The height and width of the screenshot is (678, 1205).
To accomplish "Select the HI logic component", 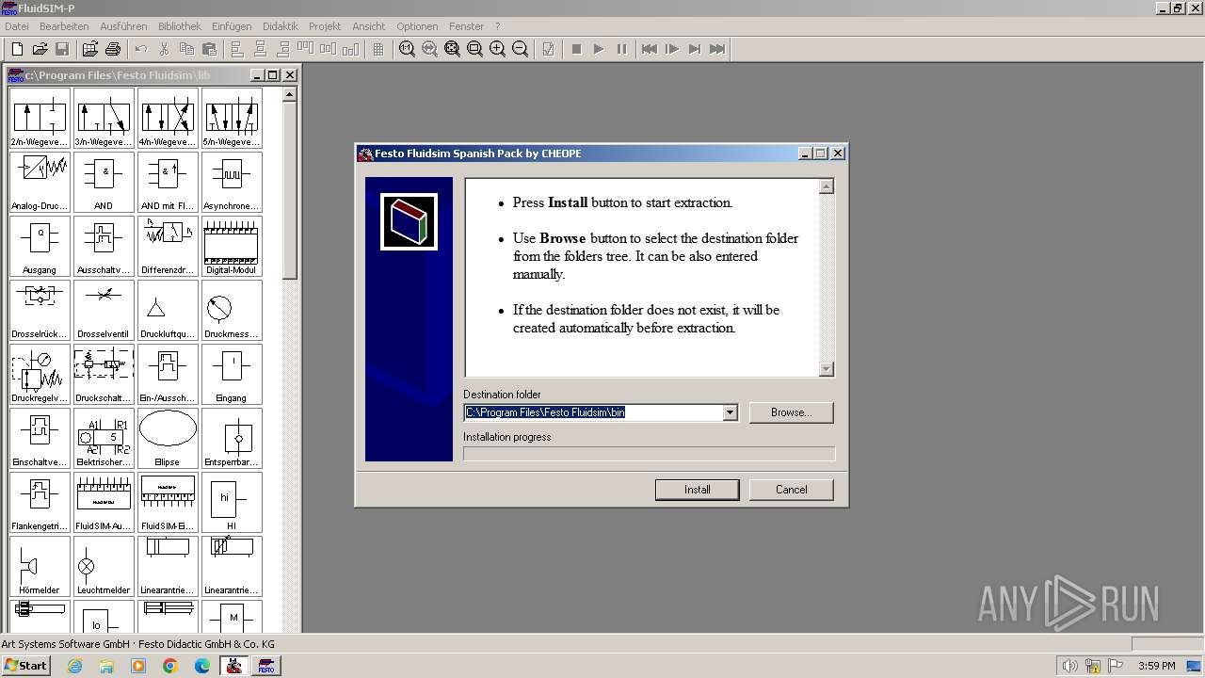I will tap(232, 503).
